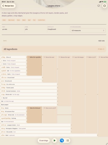Select the Mozzarella ingredient row
This screenshot has width=108, height=145.
pyautogui.click(x=35, y=132)
